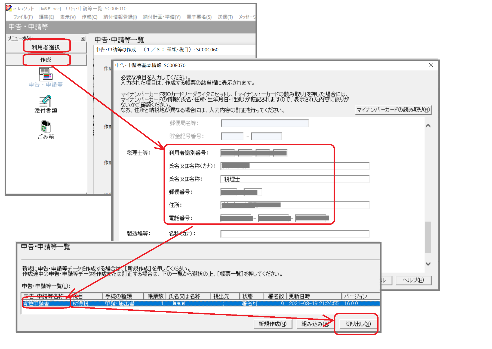Sort by 氏名又は名称 column header
492x349 pixels.
click(189, 296)
